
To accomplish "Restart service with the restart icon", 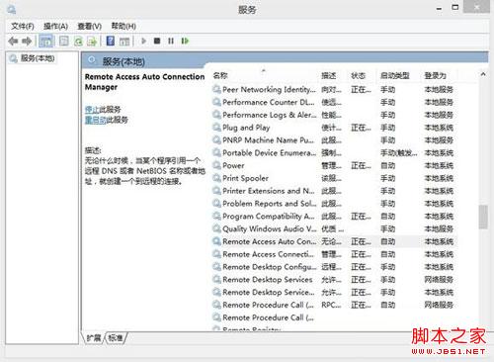I will point(185,41).
